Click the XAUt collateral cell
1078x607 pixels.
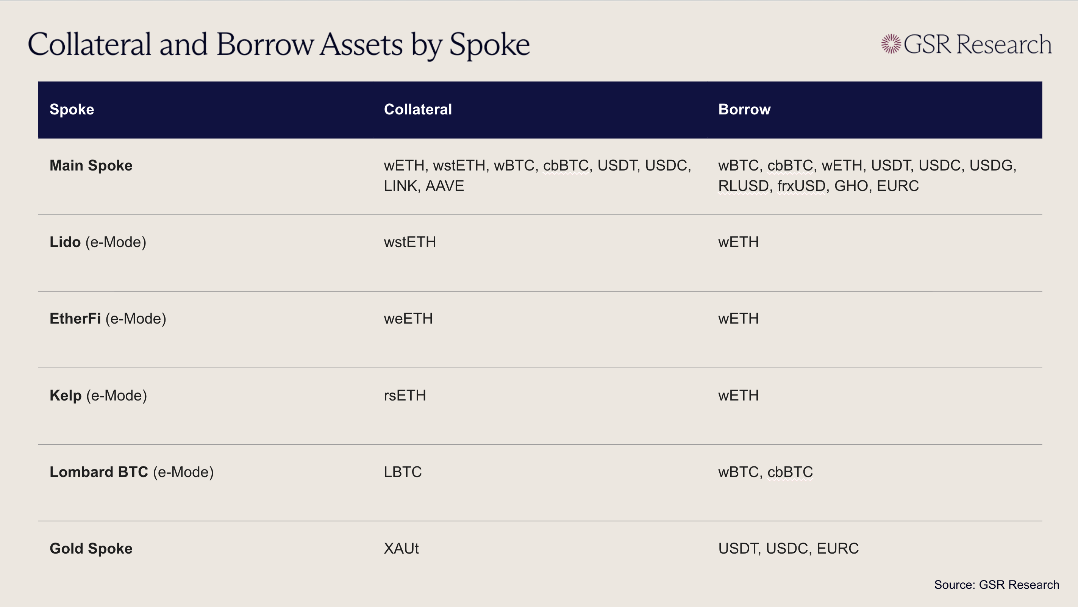[401, 548]
